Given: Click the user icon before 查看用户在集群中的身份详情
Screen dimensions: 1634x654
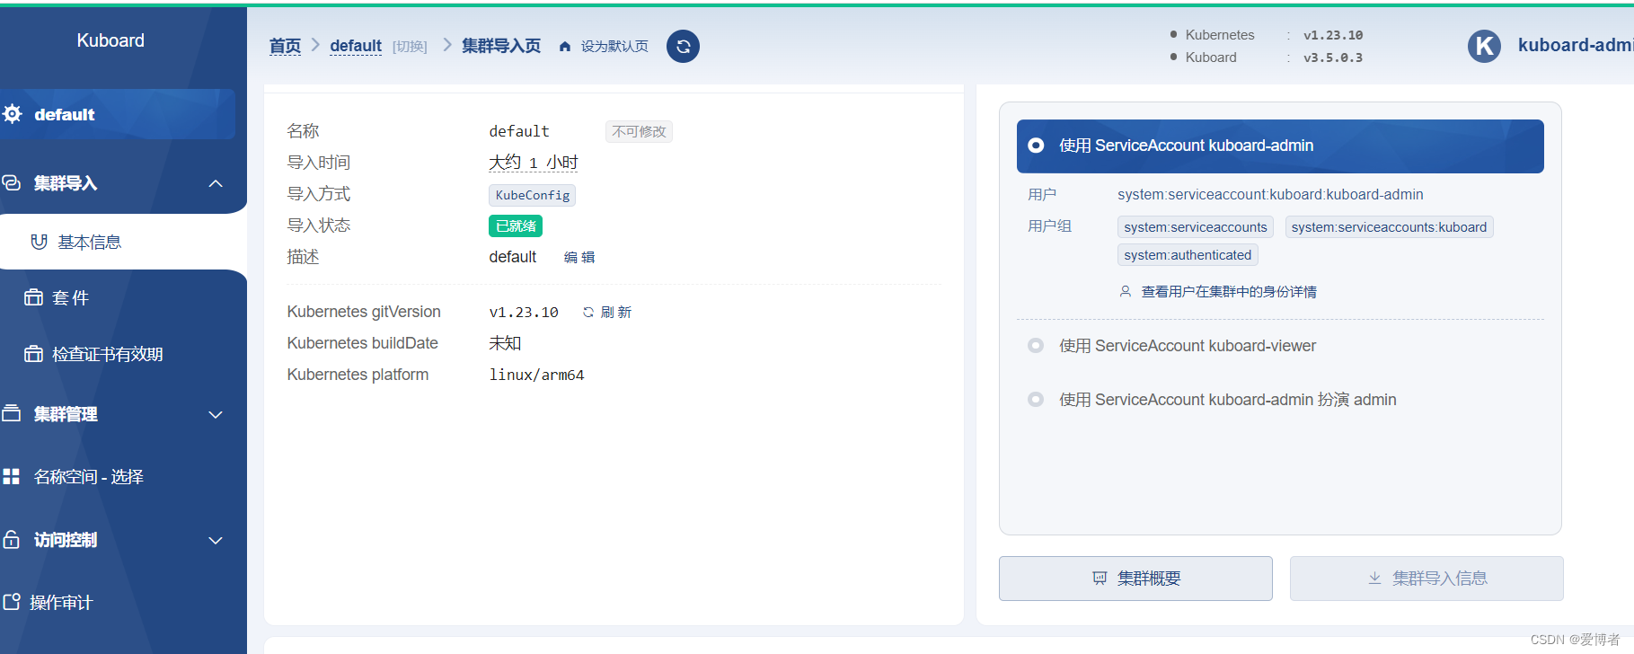Looking at the screenshot, I should 1126,292.
